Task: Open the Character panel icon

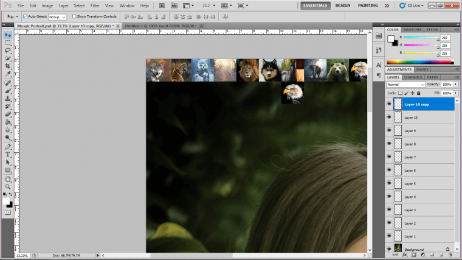Action: tap(379, 65)
